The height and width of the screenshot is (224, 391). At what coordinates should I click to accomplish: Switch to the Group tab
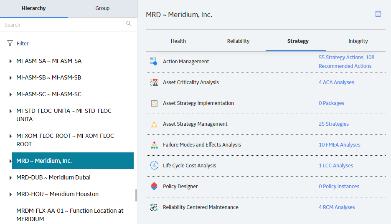[102, 8]
